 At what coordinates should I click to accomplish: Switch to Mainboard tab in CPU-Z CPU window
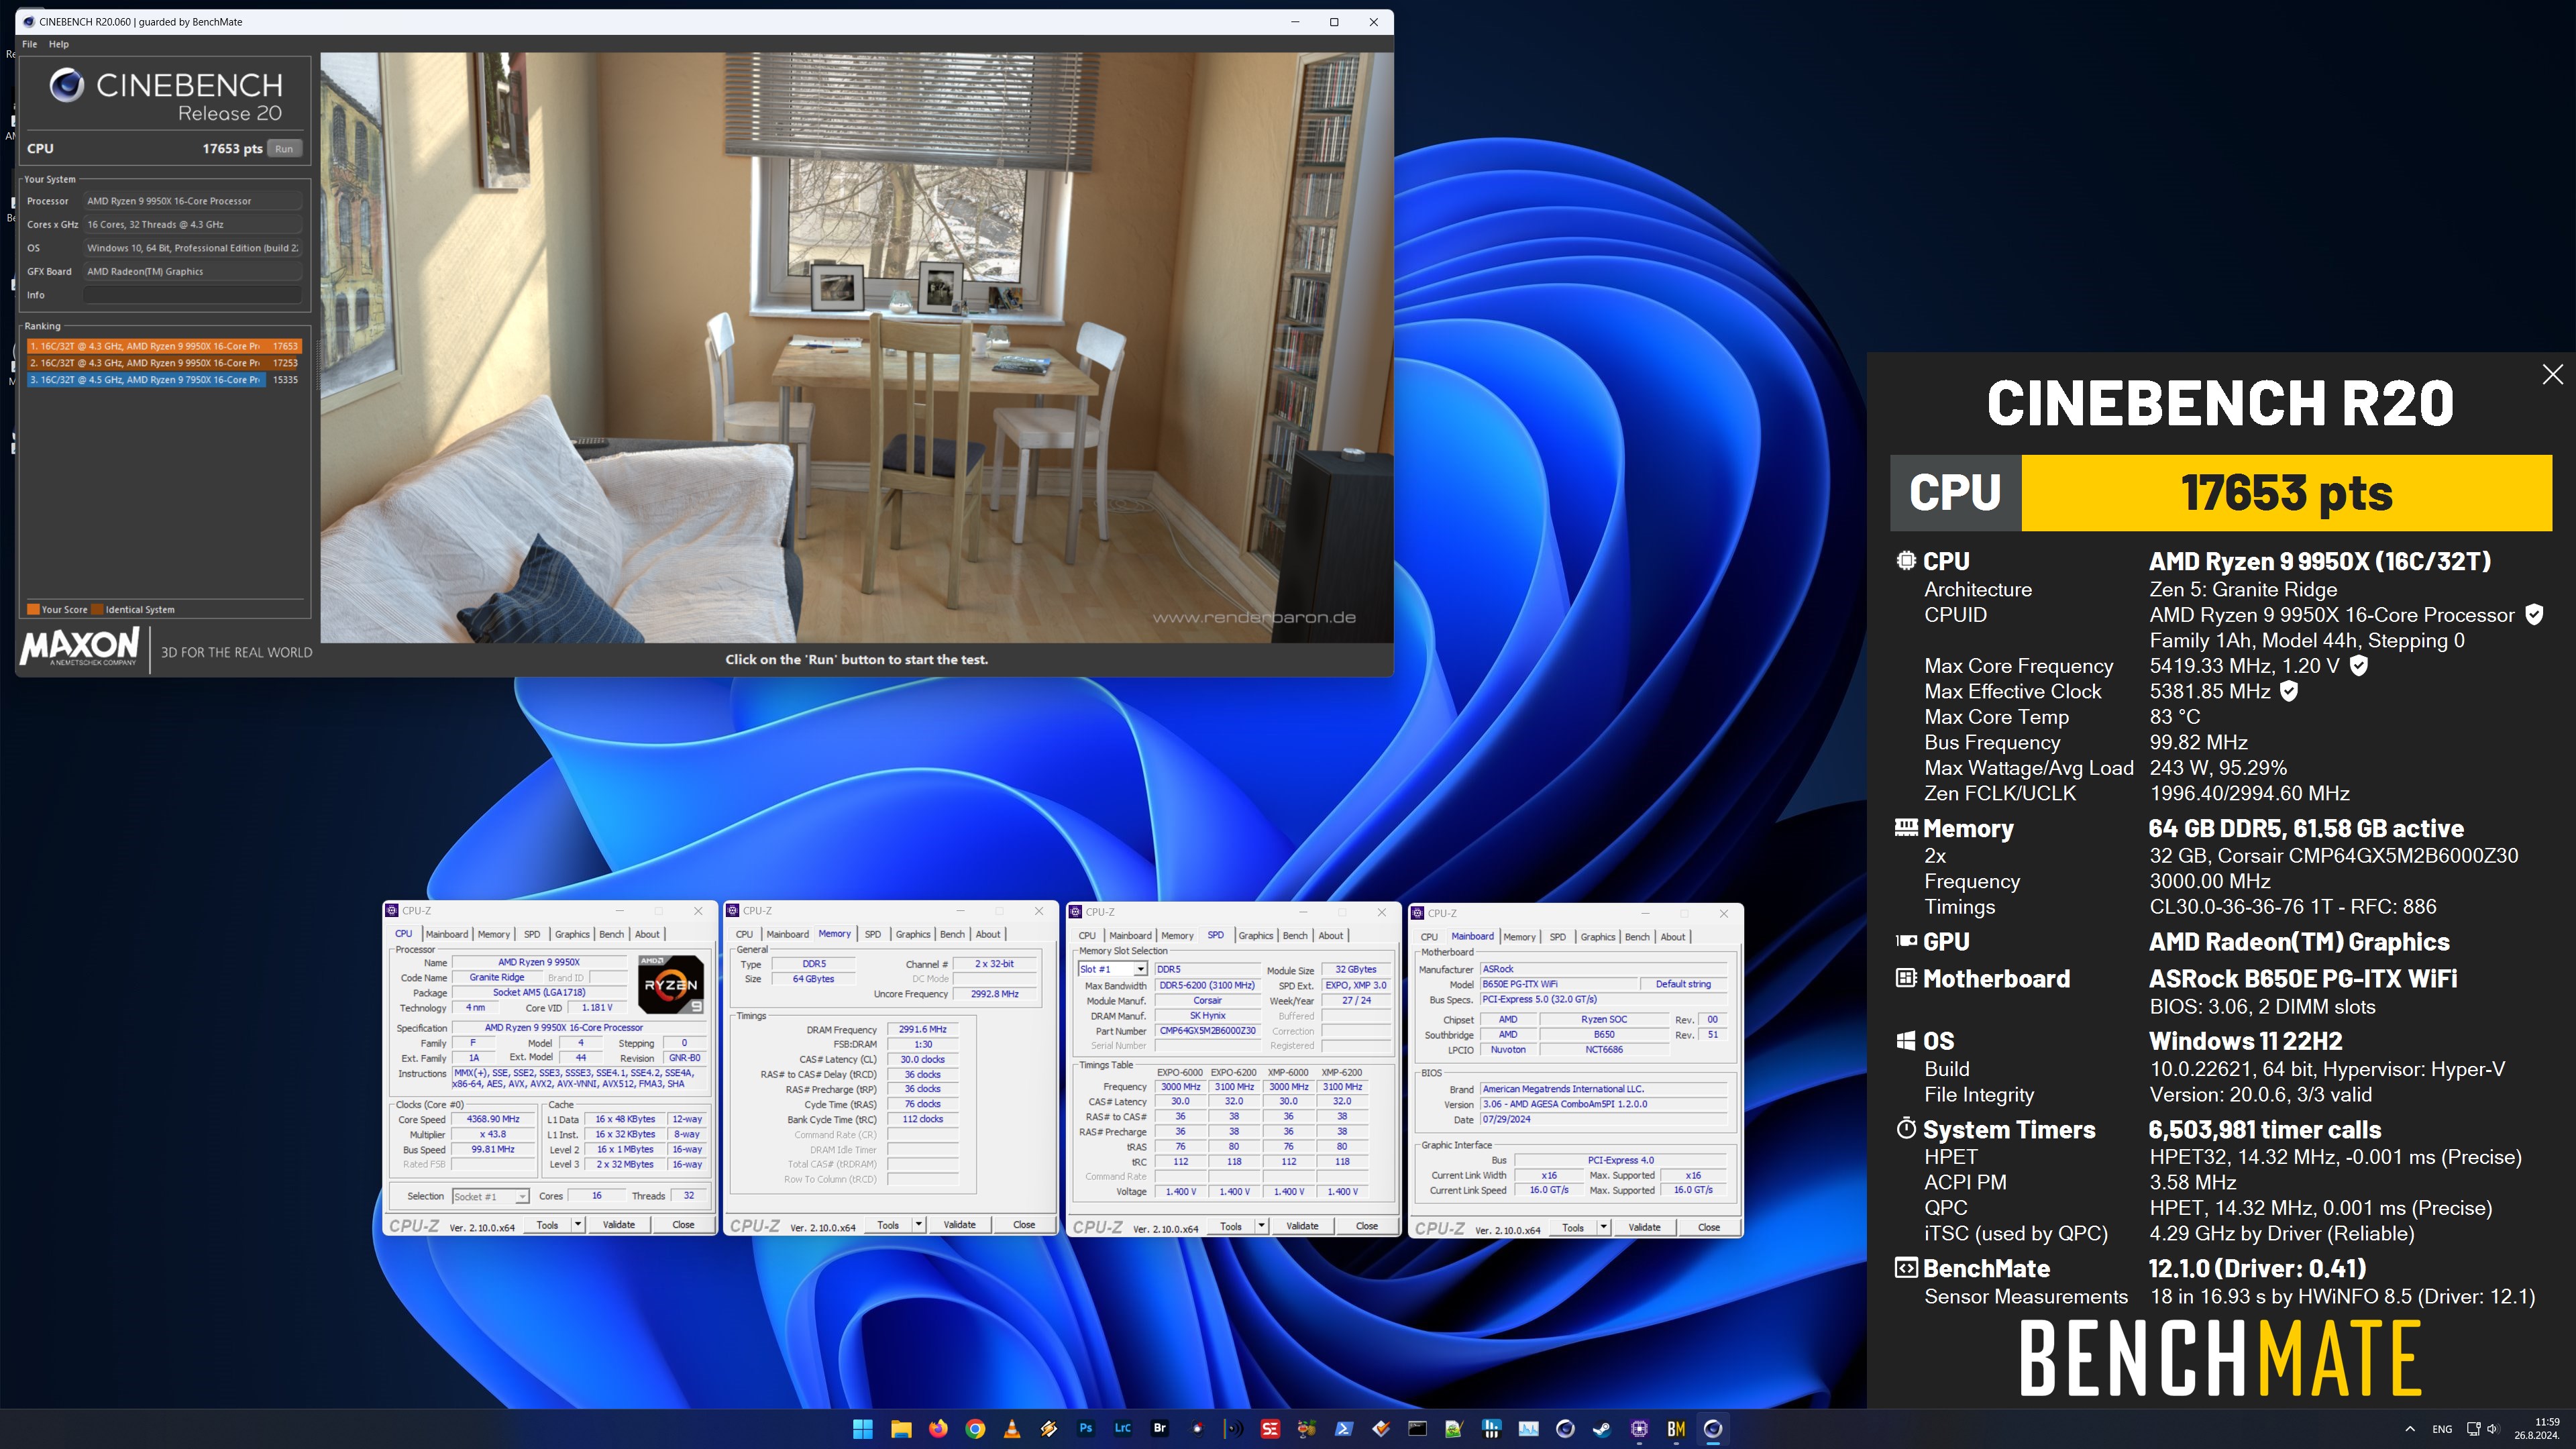click(x=446, y=934)
